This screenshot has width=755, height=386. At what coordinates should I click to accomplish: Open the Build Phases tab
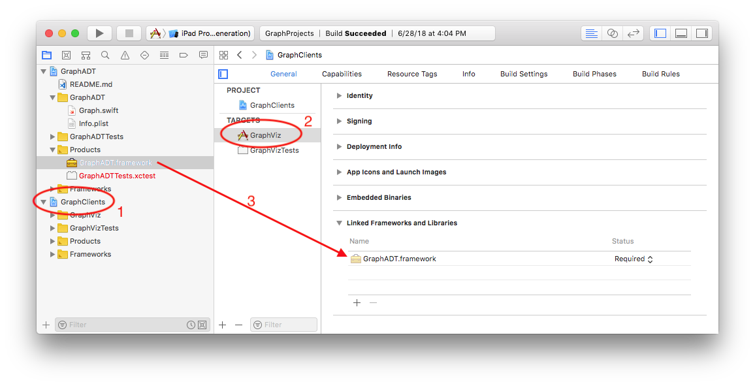click(594, 74)
